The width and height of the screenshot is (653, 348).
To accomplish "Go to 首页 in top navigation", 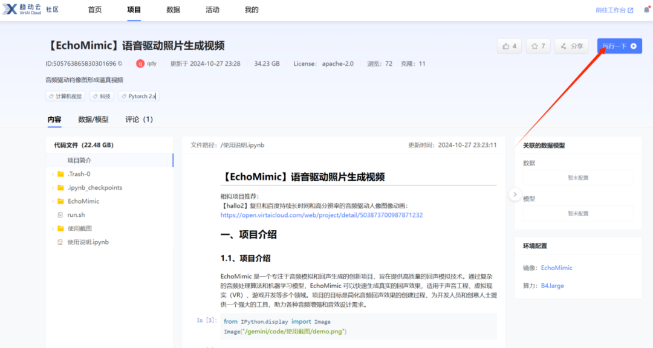I will point(95,10).
